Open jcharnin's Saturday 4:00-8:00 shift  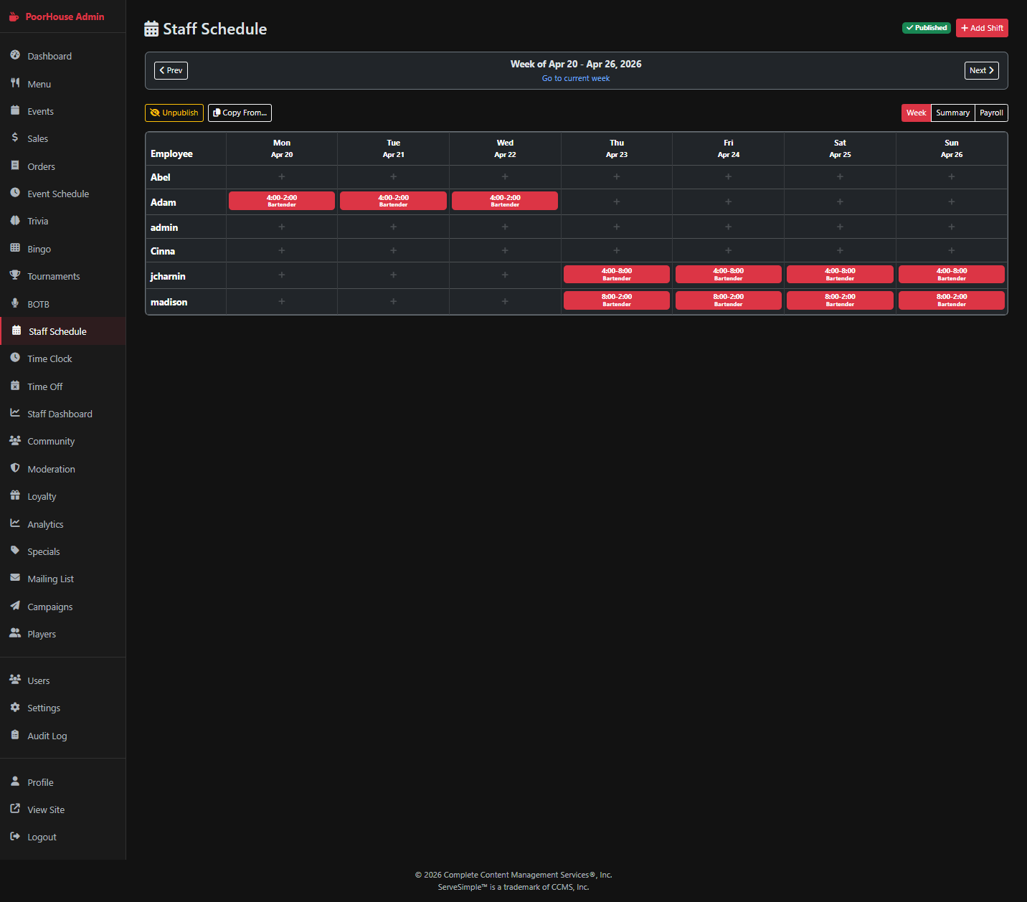pos(840,275)
